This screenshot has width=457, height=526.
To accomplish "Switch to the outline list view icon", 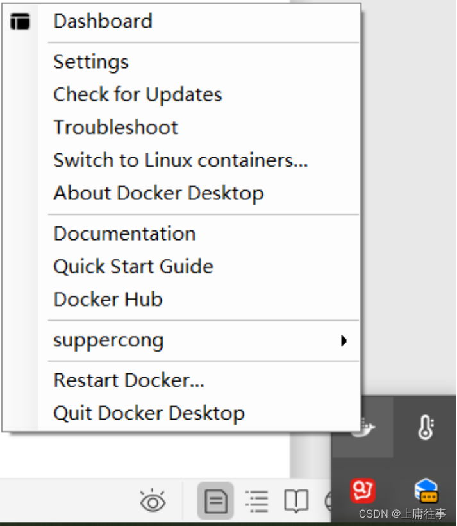I will point(257,501).
